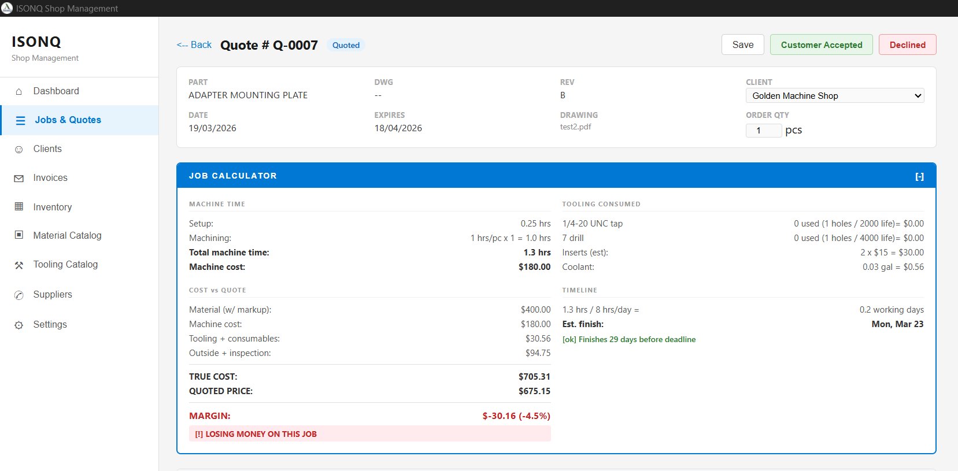Screen dimensions: 958x471
Task: Go to the Suppliers page
Action: pyautogui.click(x=79, y=295)
